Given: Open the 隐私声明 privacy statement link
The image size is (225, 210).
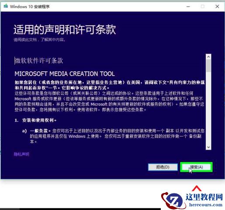Looking at the screenshot, I should click(x=21, y=154).
